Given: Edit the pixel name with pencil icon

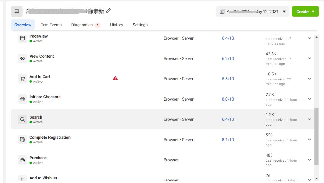Looking at the screenshot, I should coord(109,11).
